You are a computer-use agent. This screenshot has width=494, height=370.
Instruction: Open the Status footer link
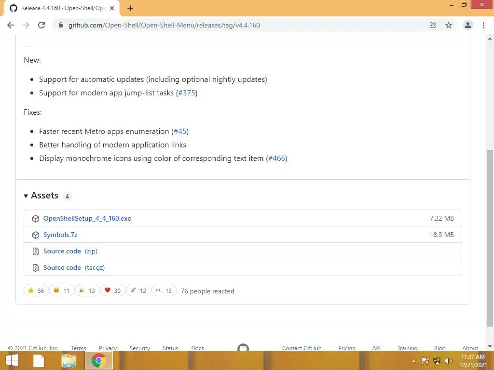[x=170, y=348]
